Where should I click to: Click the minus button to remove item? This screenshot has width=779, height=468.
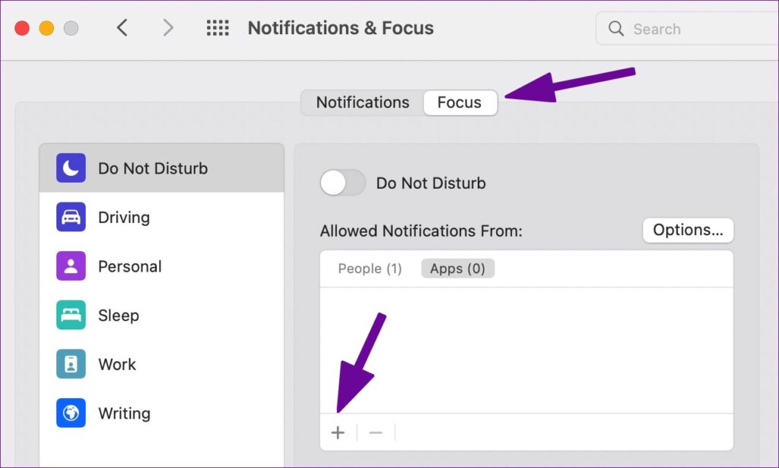point(376,433)
